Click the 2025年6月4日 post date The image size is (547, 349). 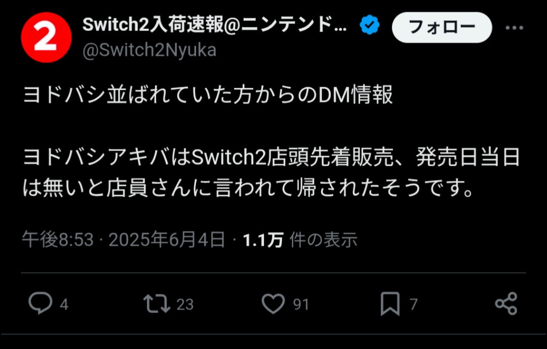[167, 240]
